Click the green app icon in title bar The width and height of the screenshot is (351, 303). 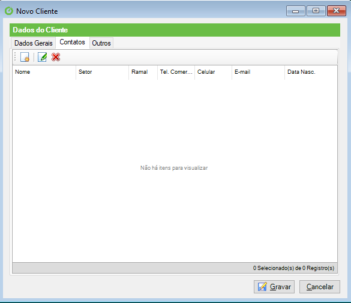point(9,11)
